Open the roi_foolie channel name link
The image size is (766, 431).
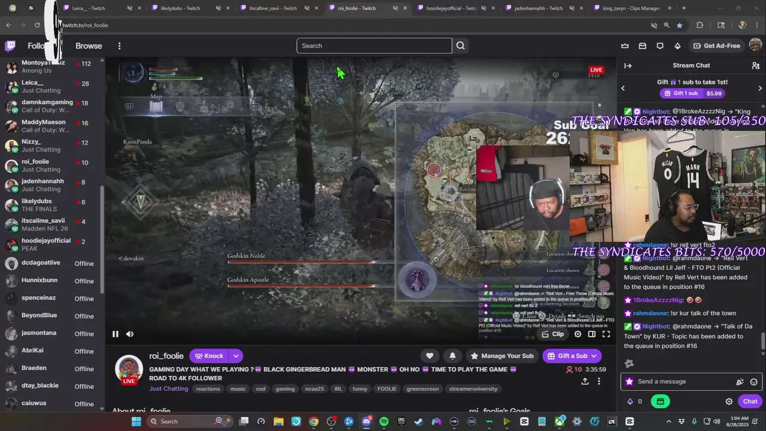click(166, 356)
